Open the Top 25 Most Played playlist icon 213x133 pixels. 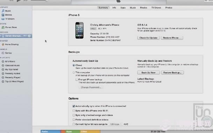tap(3, 82)
